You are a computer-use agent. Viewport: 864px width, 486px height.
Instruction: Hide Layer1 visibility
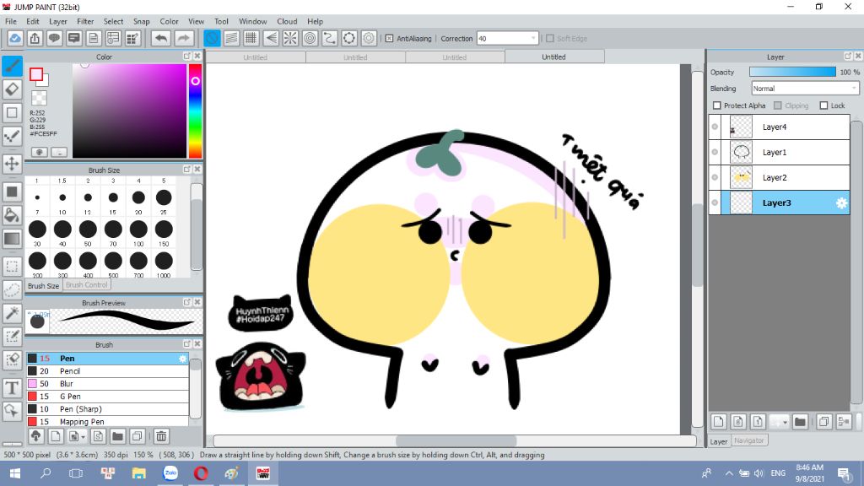(x=715, y=152)
